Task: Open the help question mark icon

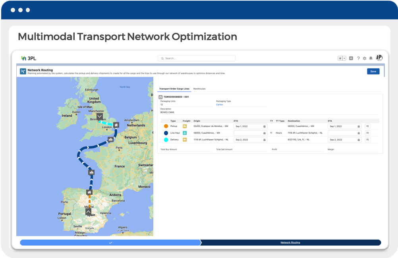Action: (x=358, y=58)
